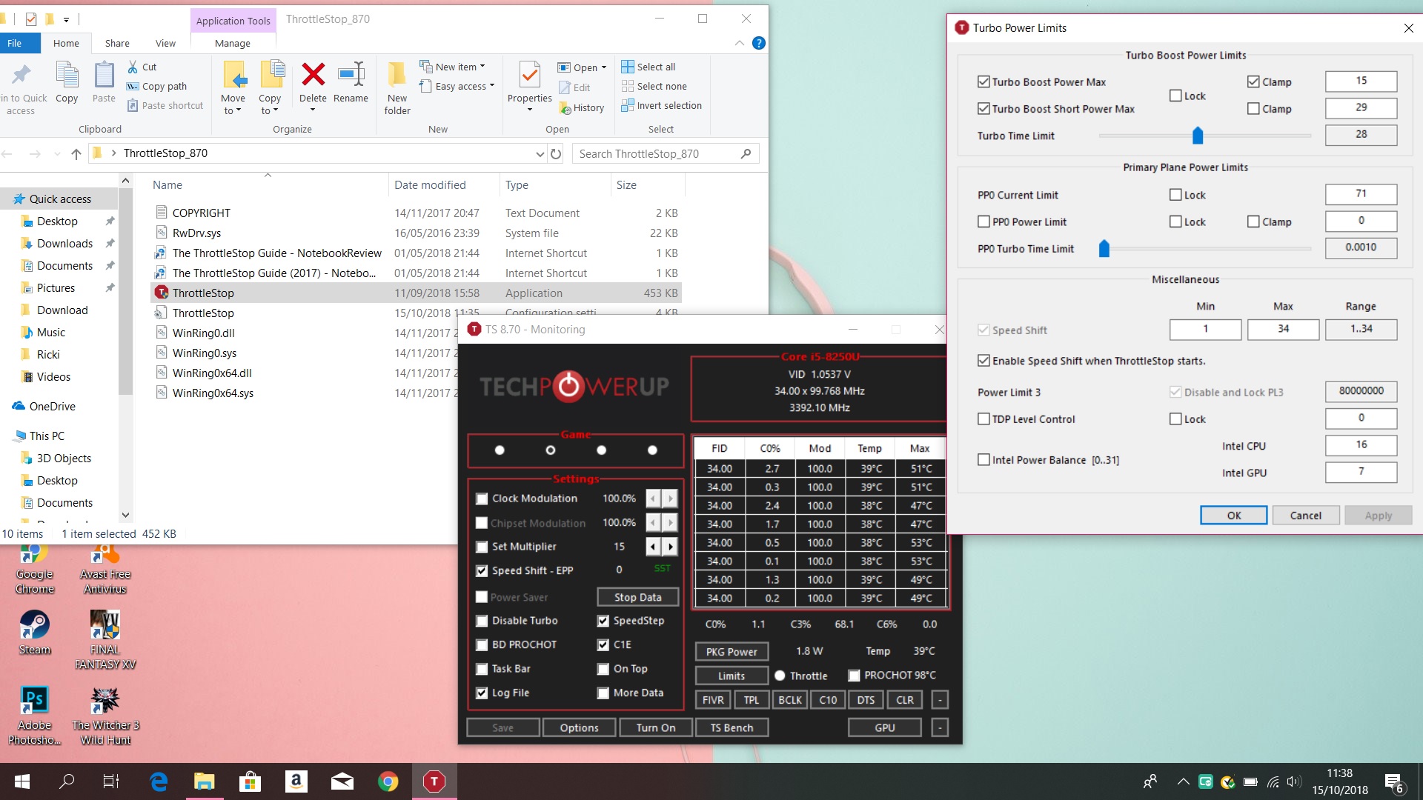Click the Rename icon in ribbon

351,75
